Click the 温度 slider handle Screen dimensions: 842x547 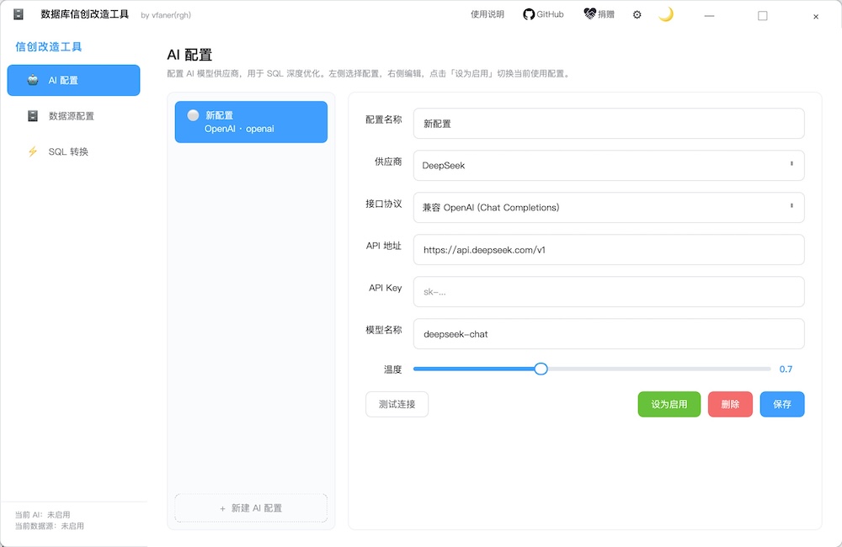541,369
